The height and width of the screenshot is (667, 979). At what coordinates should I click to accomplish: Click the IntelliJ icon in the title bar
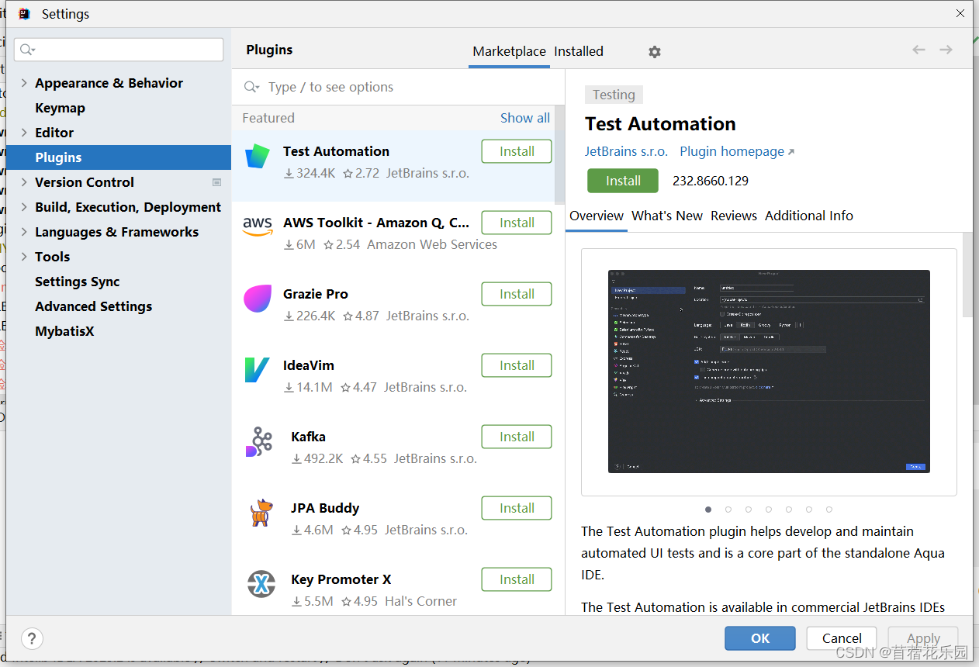[x=24, y=14]
